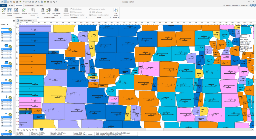This screenshot has width=256, height=139.
Task: Click the binoculars search icon
Action: point(48,2)
